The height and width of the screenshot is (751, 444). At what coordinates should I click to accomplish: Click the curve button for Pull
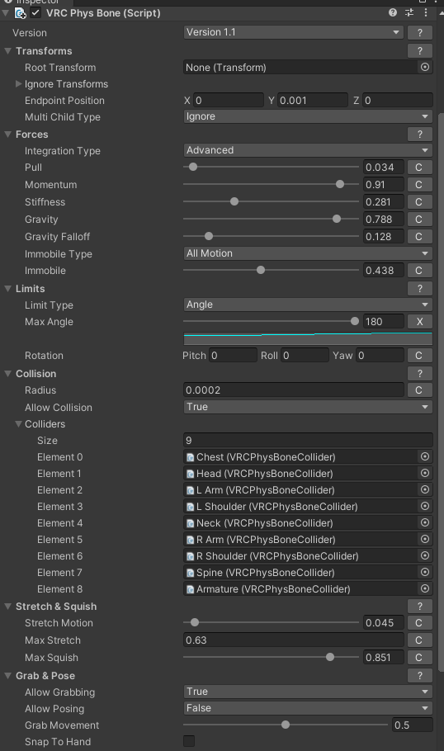(x=420, y=168)
